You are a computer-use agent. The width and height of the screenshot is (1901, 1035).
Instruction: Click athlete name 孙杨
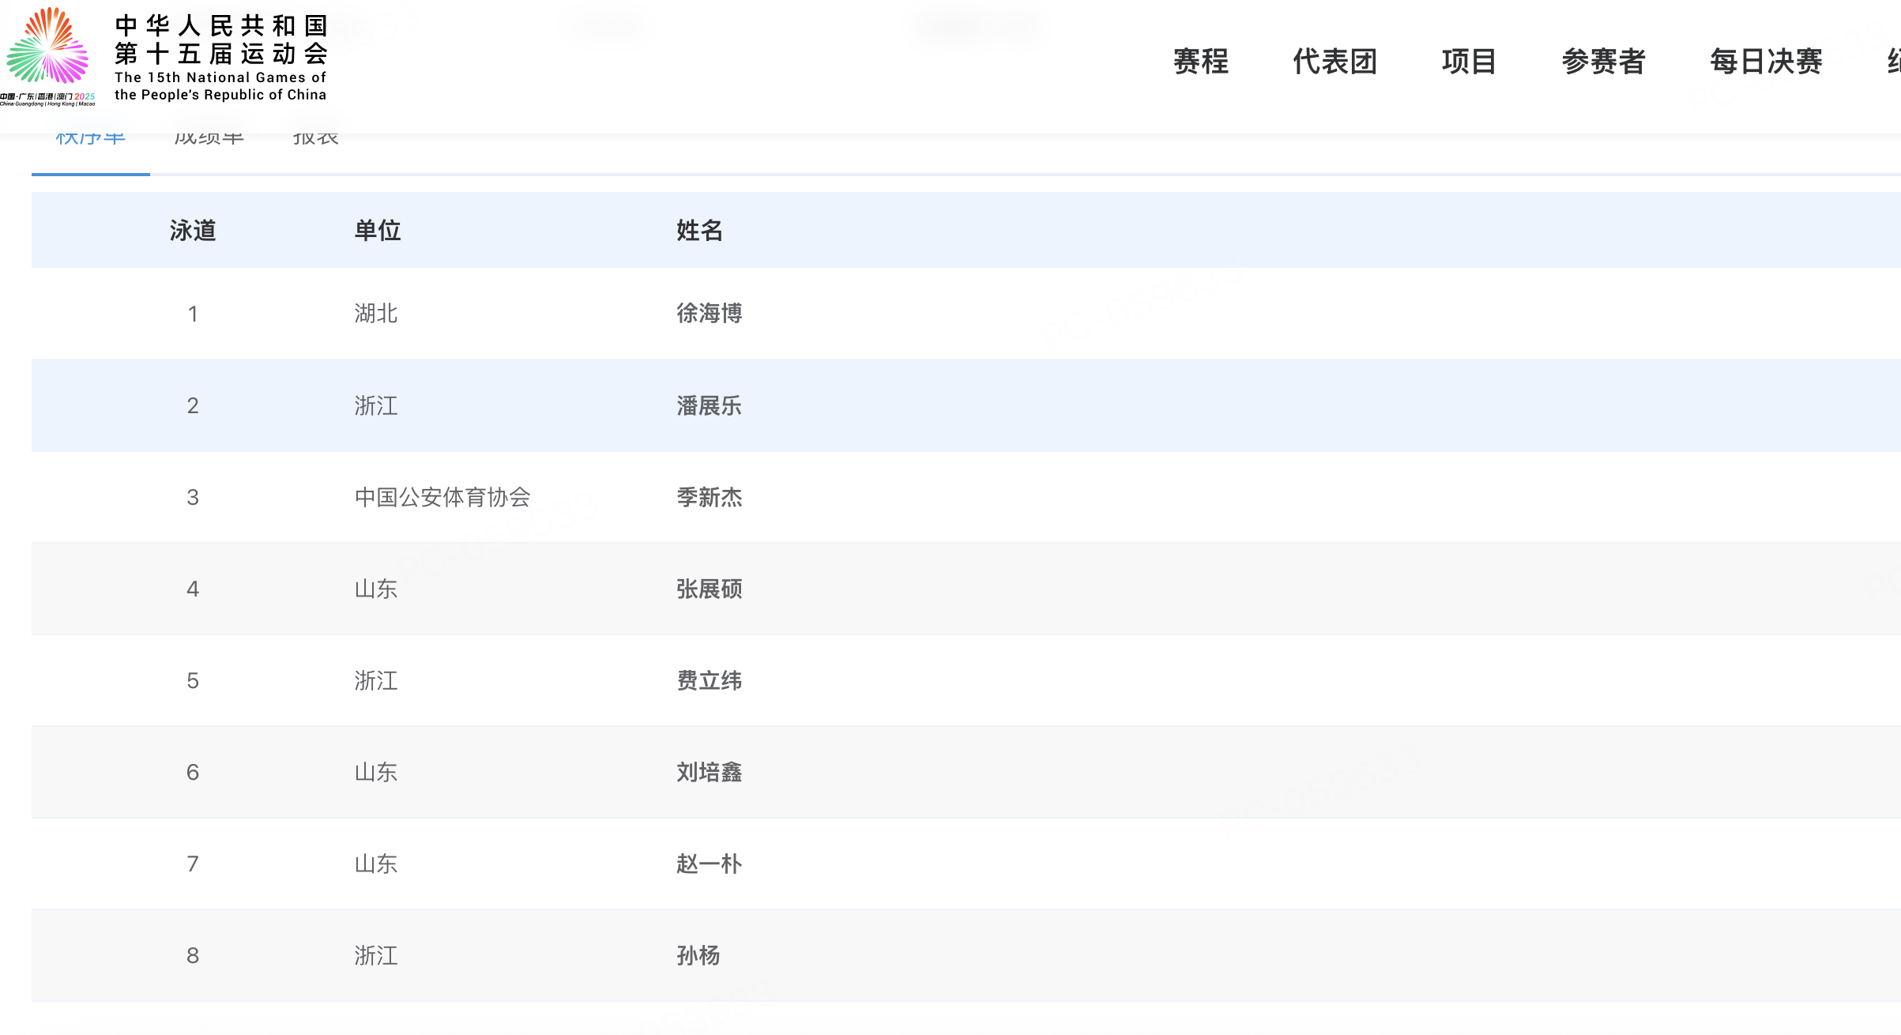698,956
